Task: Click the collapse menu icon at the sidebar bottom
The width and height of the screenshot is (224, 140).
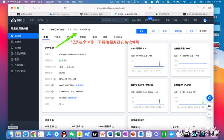Action: (12, 125)
